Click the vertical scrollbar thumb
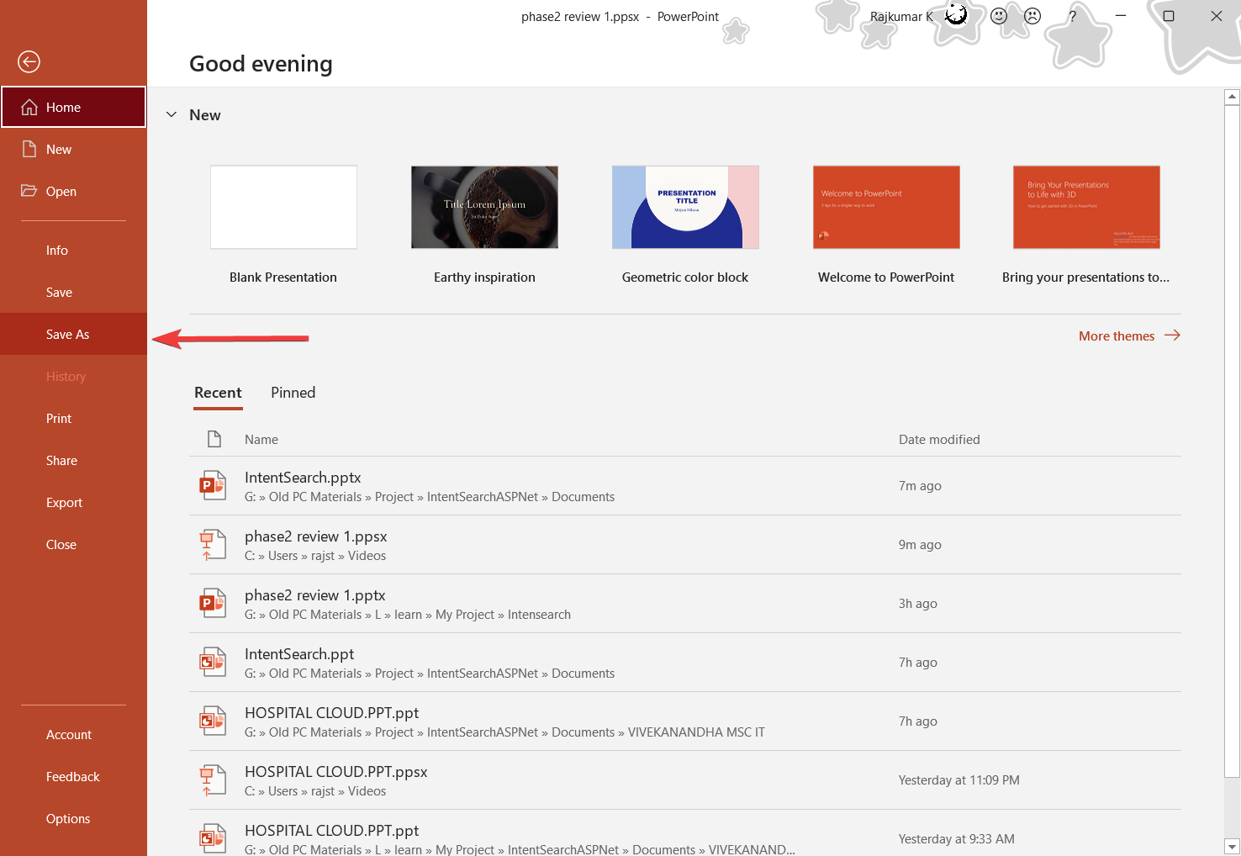Viewport: 1241px width, 856px height. (x=1232, y=441)
